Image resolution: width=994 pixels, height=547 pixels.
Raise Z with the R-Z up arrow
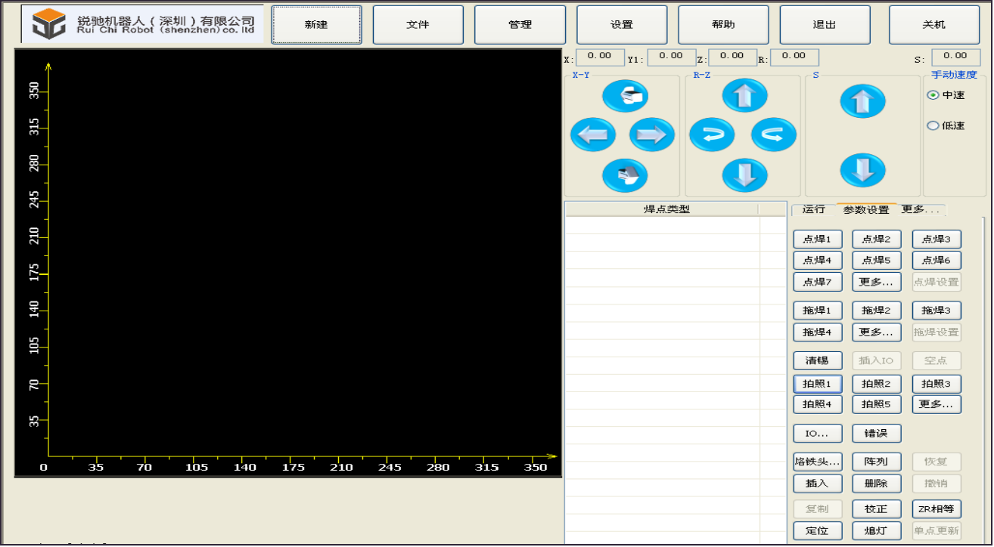pos(744,96)
